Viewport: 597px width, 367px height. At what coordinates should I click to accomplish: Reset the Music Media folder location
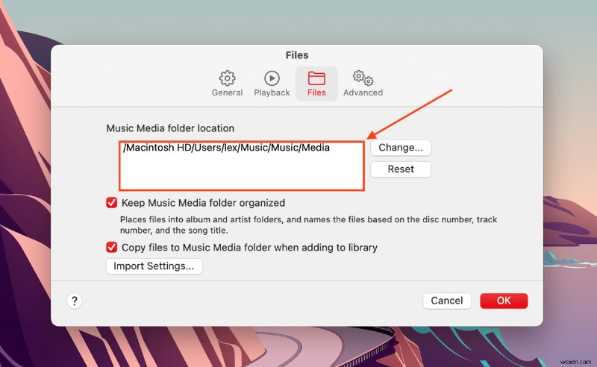pos(401,169)
